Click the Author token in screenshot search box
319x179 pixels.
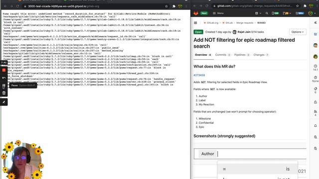coord(207,154)
